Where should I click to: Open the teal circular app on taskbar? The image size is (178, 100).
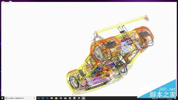[43, 98]
